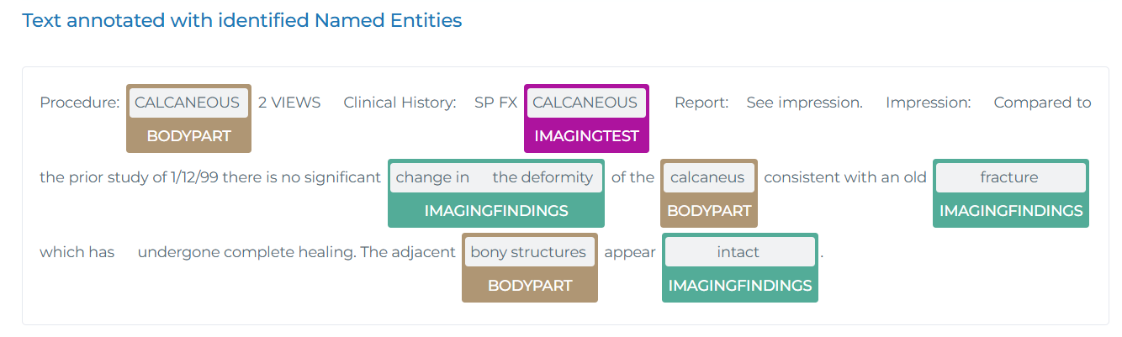Click the brown BODYPART label under CALCANEOUS

click(188, 136)
